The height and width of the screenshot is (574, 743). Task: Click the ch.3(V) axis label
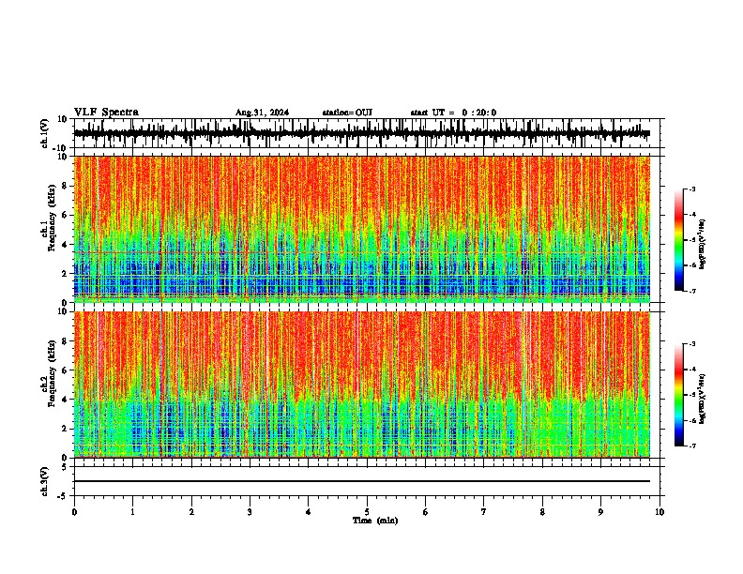point(45,482)
